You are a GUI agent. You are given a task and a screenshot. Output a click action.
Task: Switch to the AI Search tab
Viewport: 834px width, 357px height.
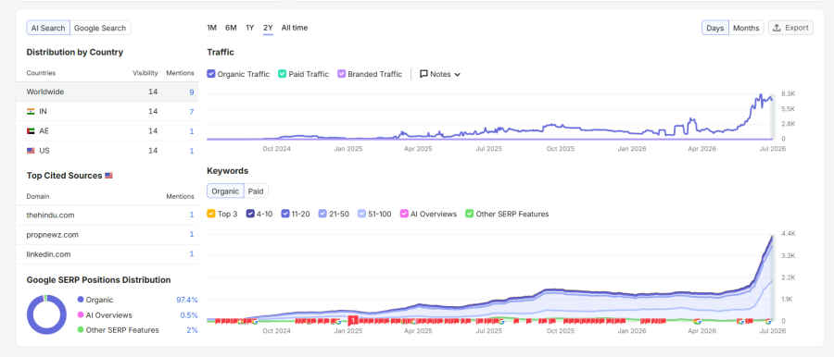48,28
